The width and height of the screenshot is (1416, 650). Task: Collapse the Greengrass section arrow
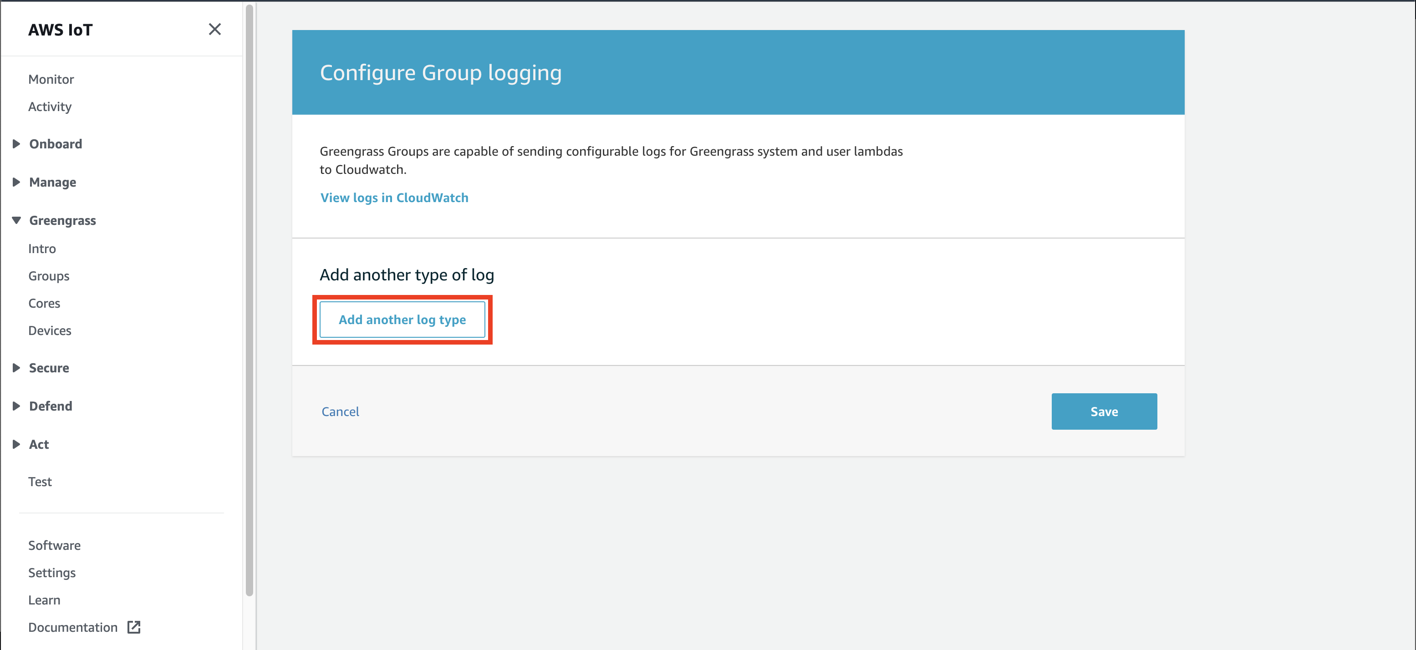(16, 220)
